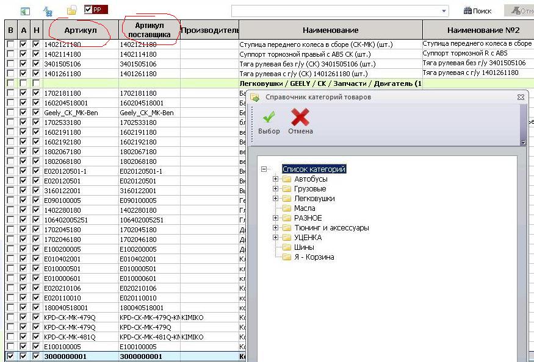Select the Список категорий root item
This screenshot has height=362, width=534.
point(314,169)
